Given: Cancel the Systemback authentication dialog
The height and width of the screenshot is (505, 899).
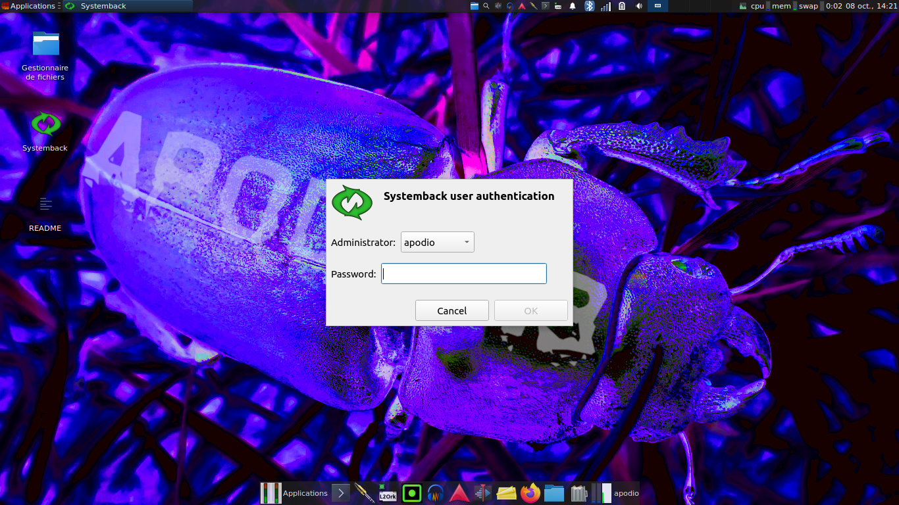Looking at the screenshot, I should [x=451, y=310].
